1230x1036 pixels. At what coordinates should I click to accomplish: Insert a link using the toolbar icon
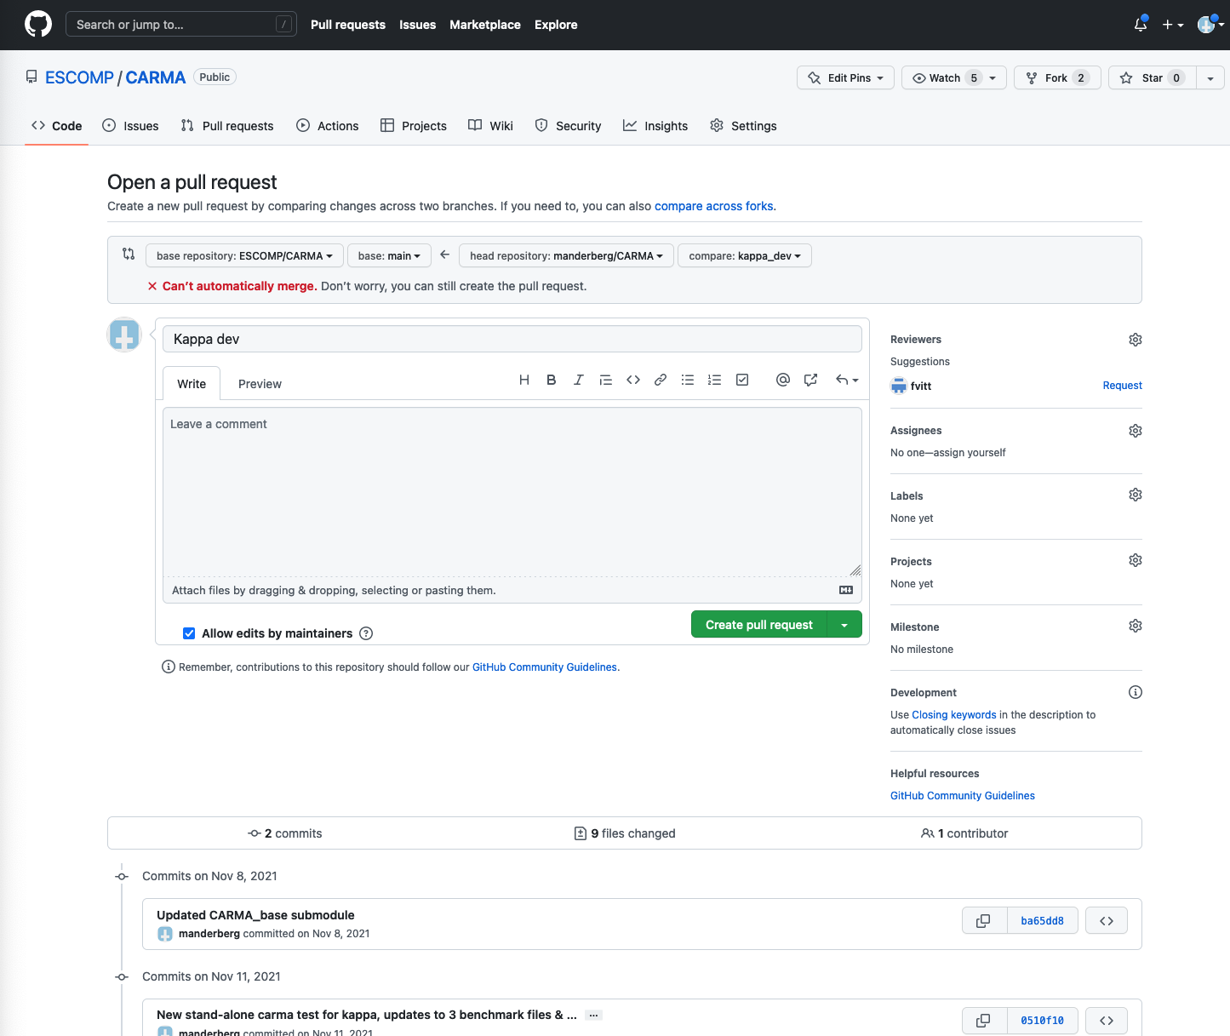660,380
